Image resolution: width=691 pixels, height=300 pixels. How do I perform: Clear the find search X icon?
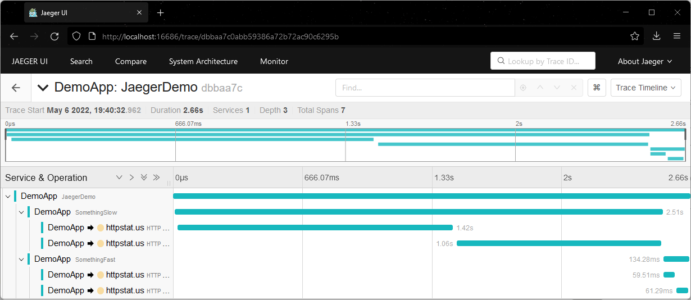pos(574,88)
